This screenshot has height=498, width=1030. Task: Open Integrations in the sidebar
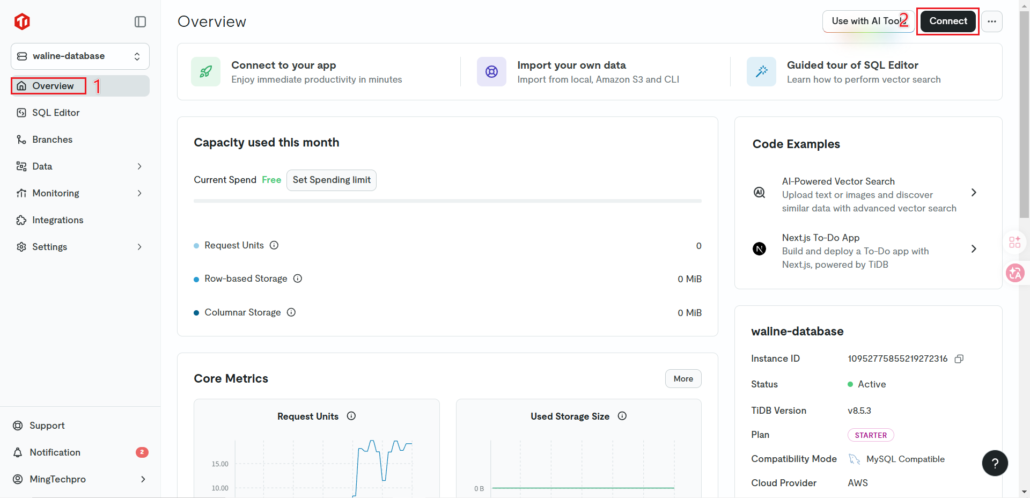coord(80,220)
